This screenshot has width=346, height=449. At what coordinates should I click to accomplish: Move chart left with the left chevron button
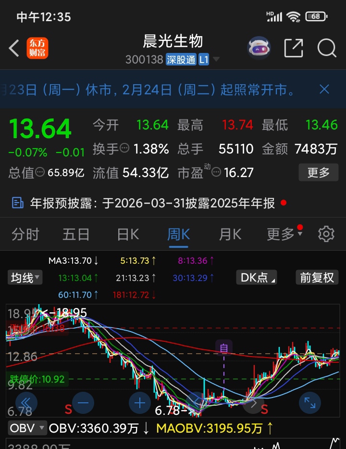tap(197, 403)
